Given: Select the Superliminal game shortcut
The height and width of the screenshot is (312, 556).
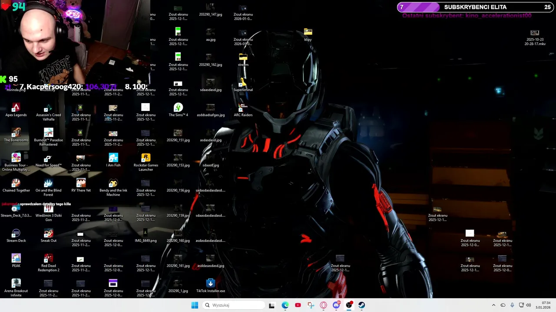Looking at the screenshot, I should (243, 85).
